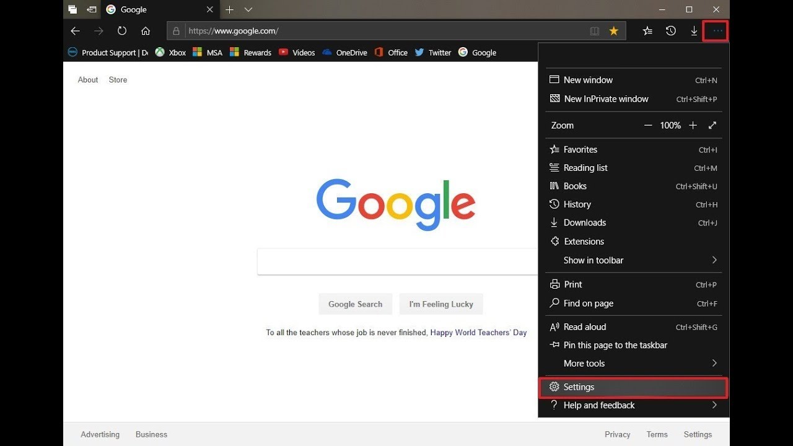Refresh the page with reload icon

122,31
